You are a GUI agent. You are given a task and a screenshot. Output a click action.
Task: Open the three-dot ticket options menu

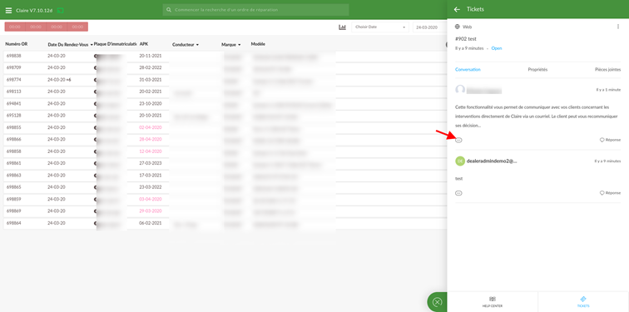pos(617,27)
